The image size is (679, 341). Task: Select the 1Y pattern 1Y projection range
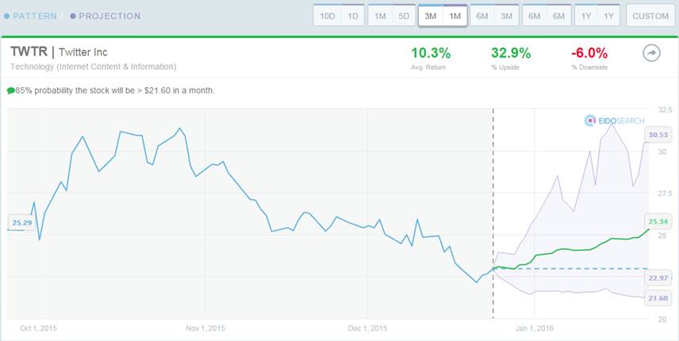point(597,16)
